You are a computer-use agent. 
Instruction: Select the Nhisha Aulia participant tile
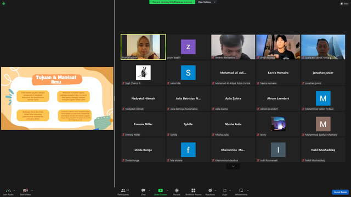[x=233, y=124]
